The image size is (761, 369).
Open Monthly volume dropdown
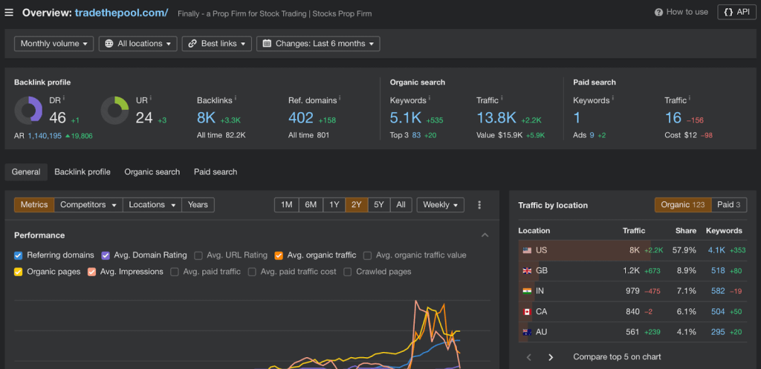(x=54, y=44)
